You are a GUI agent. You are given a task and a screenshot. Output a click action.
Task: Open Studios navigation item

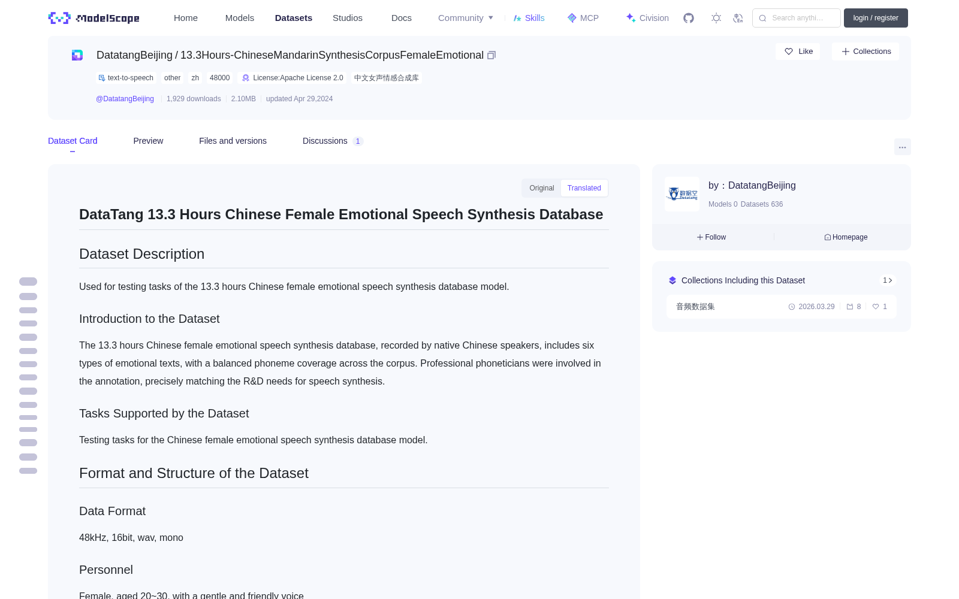click(x=348, y=18)
